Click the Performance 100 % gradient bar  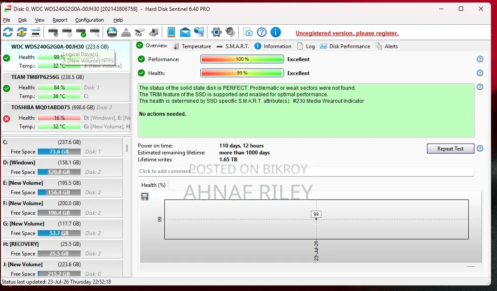(x=242, y=59)
